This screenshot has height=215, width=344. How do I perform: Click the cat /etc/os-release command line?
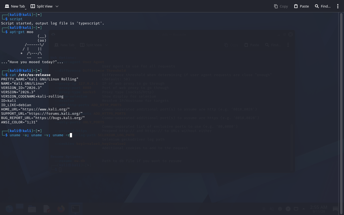click(30, 75)
